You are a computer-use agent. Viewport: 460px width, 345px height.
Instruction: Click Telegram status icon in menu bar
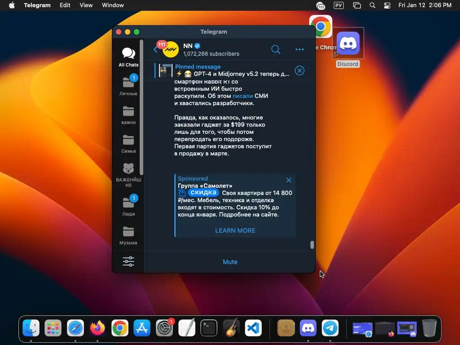320,5
